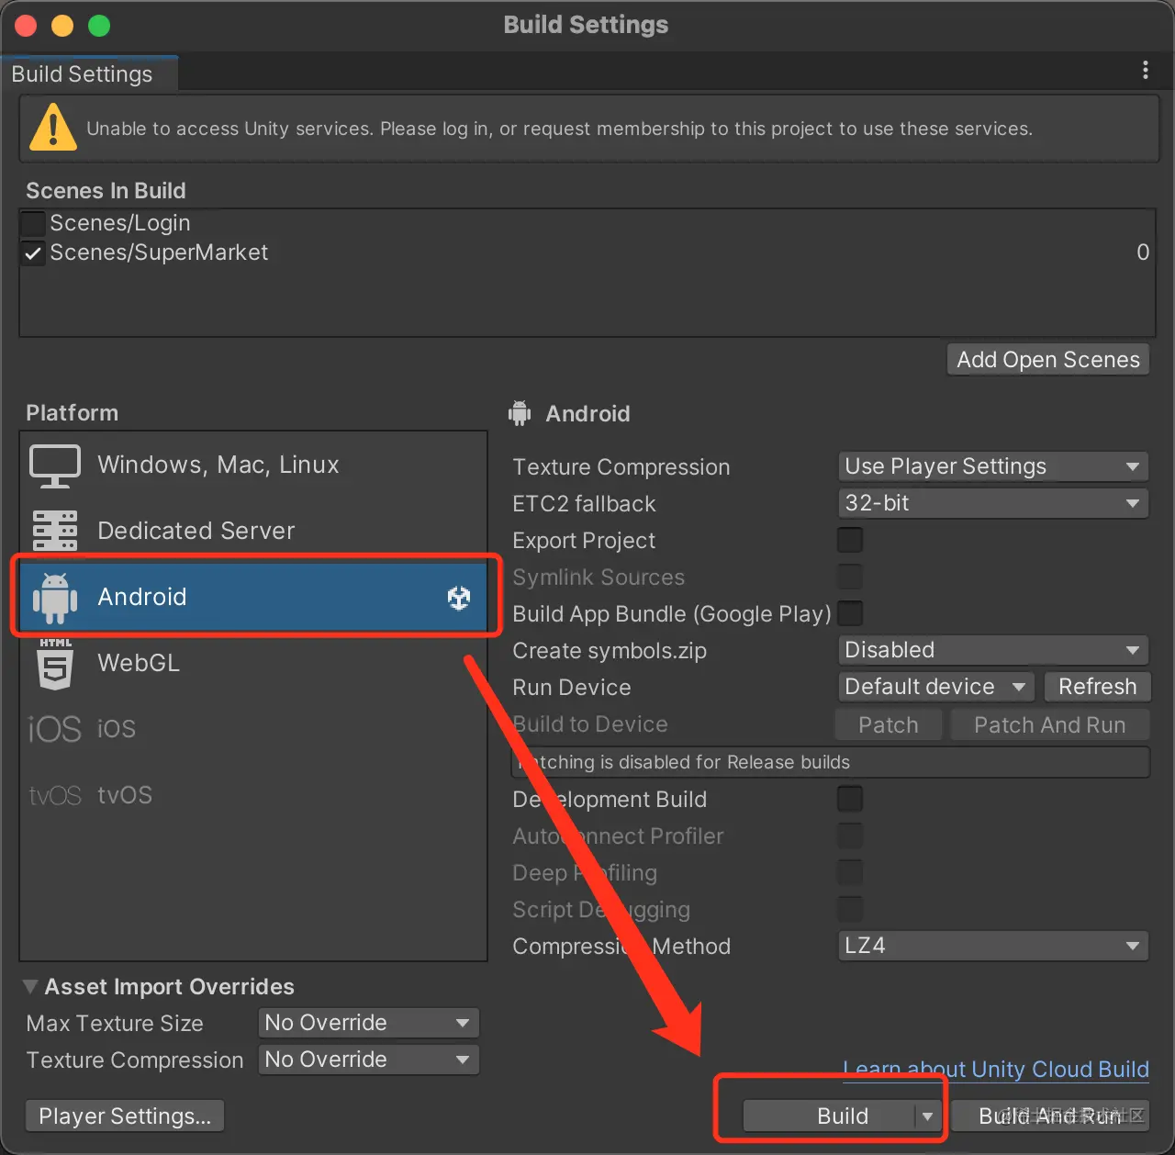Viewport: 1175px width, 1155px height.
Task: Click the Compression Method label
Action: point(621,946)
